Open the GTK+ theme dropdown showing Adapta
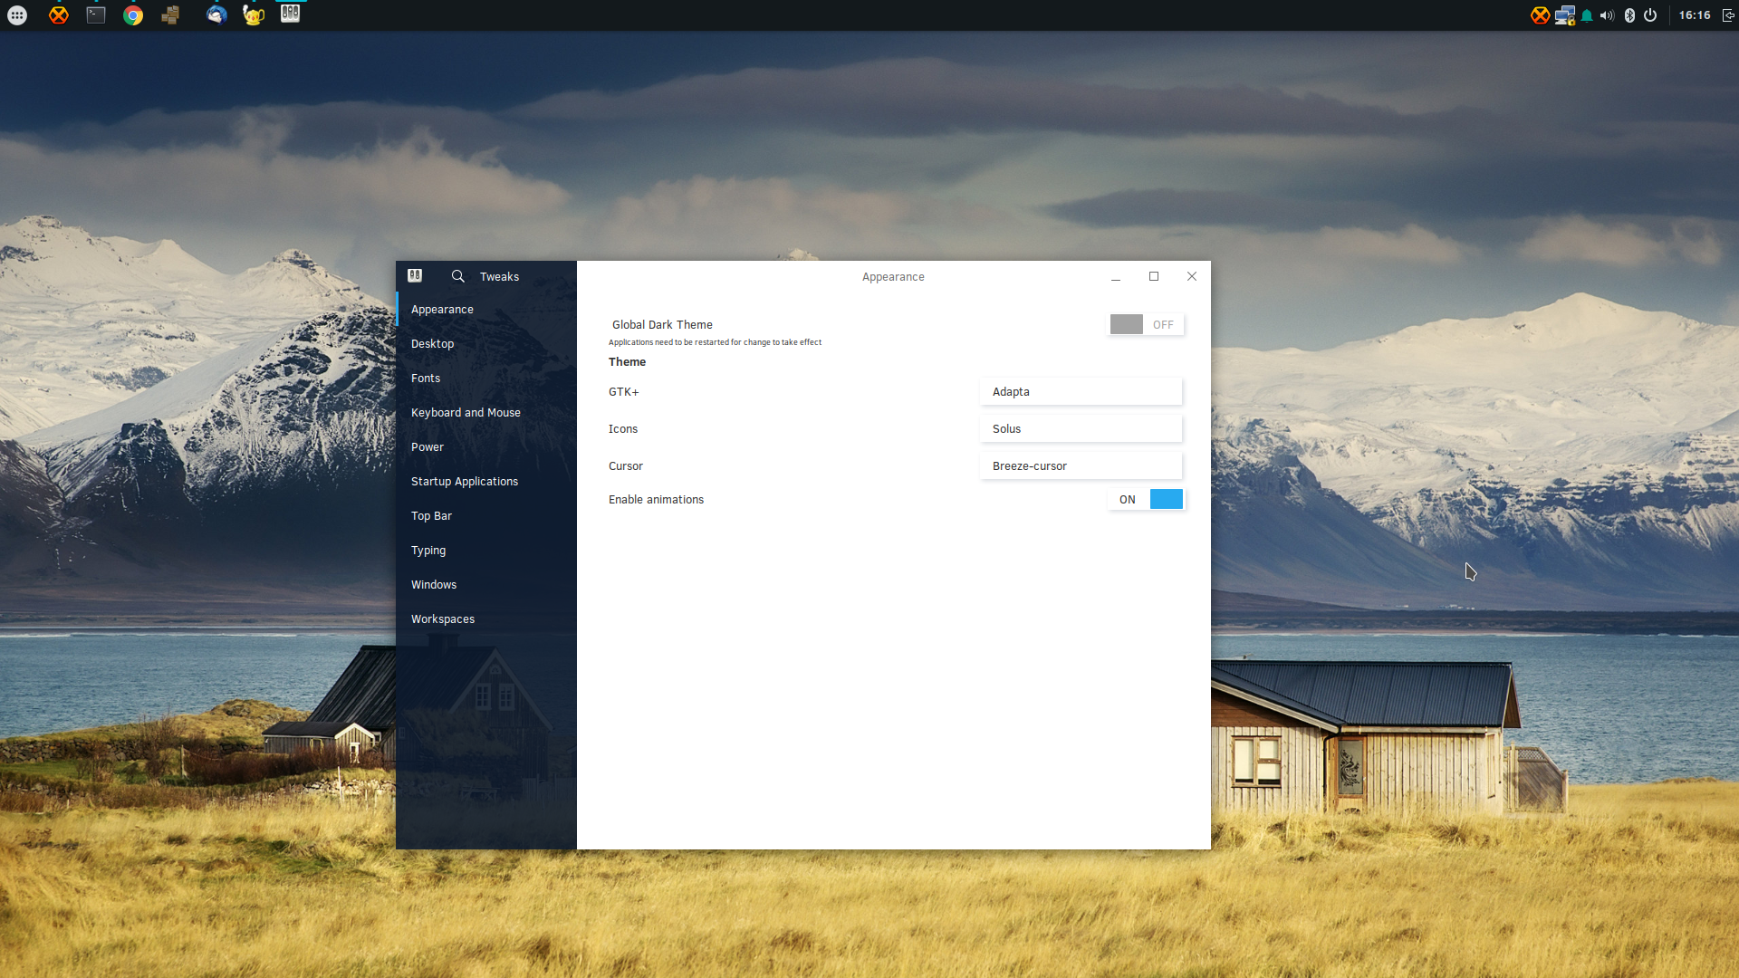 click(1081, 392)
